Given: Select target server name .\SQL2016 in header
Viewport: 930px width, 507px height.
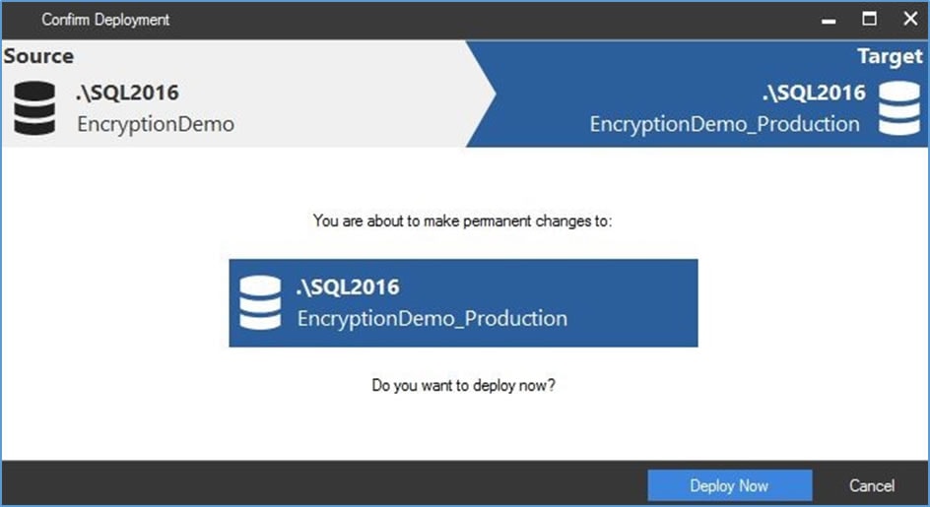Looking at the screenshot, I should click(814, 93).
